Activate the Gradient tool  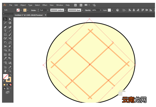(10, 55)
